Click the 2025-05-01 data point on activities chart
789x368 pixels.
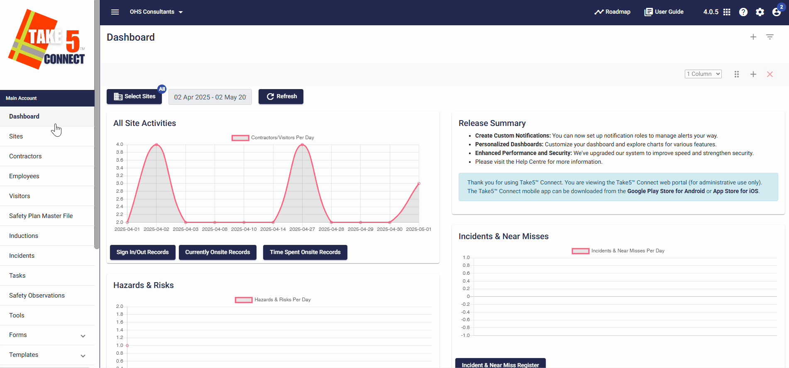419,183
